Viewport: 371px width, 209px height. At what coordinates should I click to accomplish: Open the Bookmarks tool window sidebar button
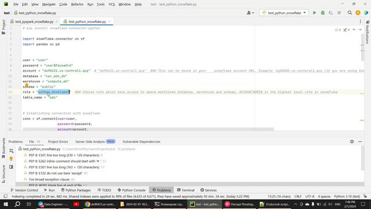[3, 148]
